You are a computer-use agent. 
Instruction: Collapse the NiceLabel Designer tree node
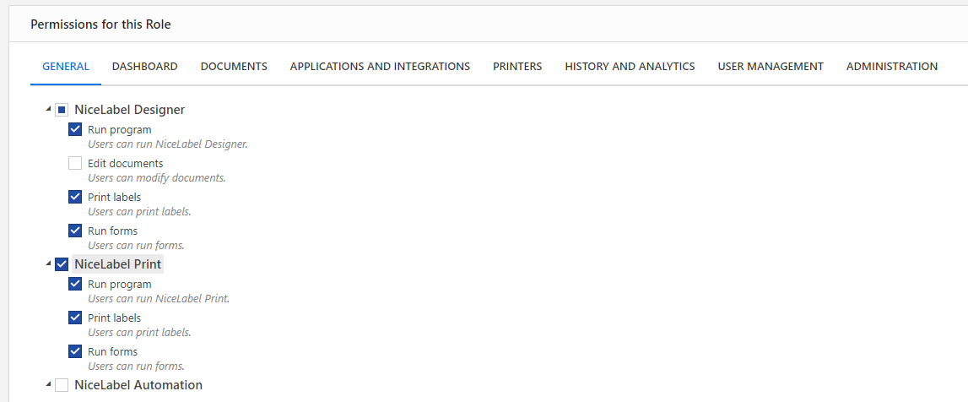point(49,110)
